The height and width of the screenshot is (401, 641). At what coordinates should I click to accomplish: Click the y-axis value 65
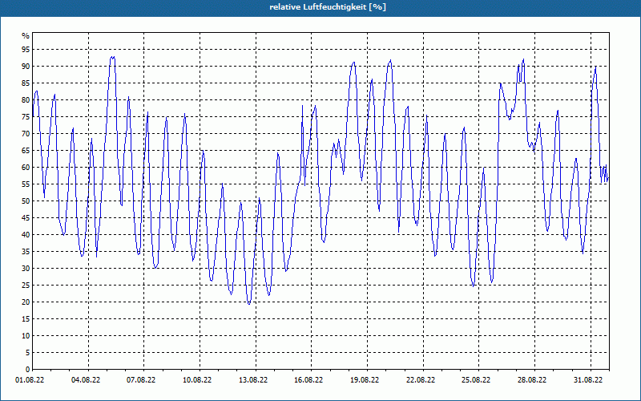[26, 151]
